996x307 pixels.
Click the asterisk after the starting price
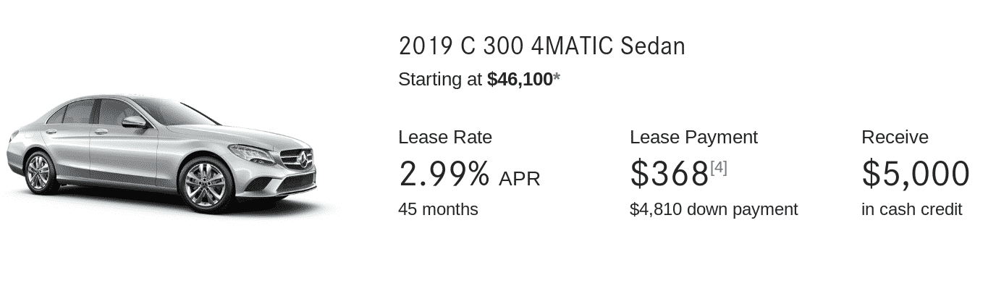[557, 78]
